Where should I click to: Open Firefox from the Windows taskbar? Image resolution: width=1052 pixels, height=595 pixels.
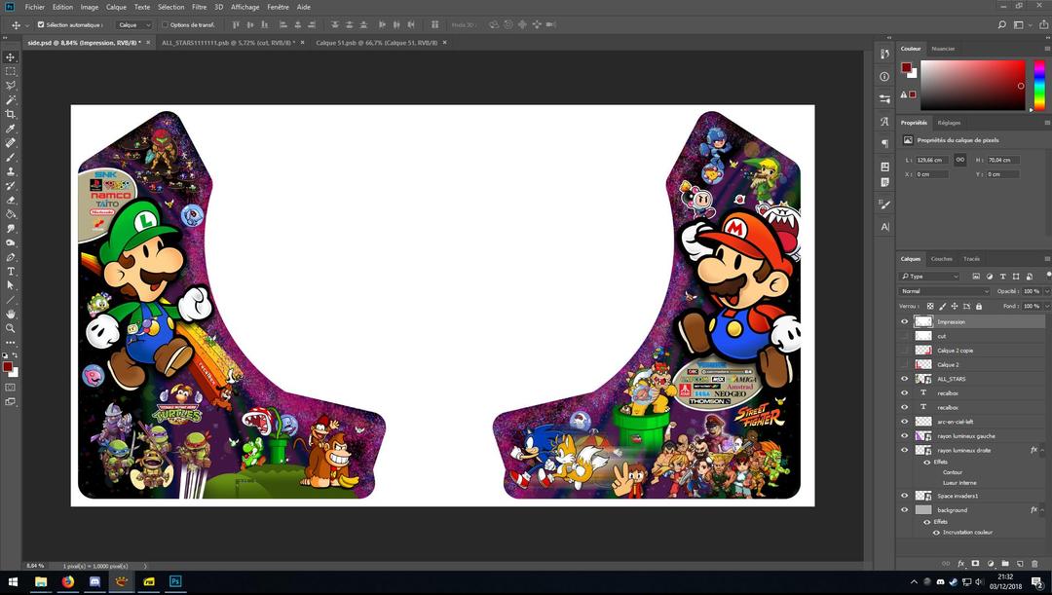coord(68,581)
